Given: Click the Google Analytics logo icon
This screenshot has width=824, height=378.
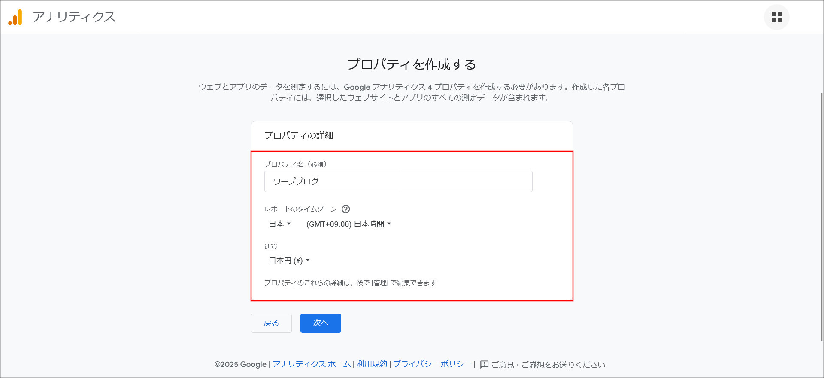Looking at the screenshot, I should coord(15,17).
